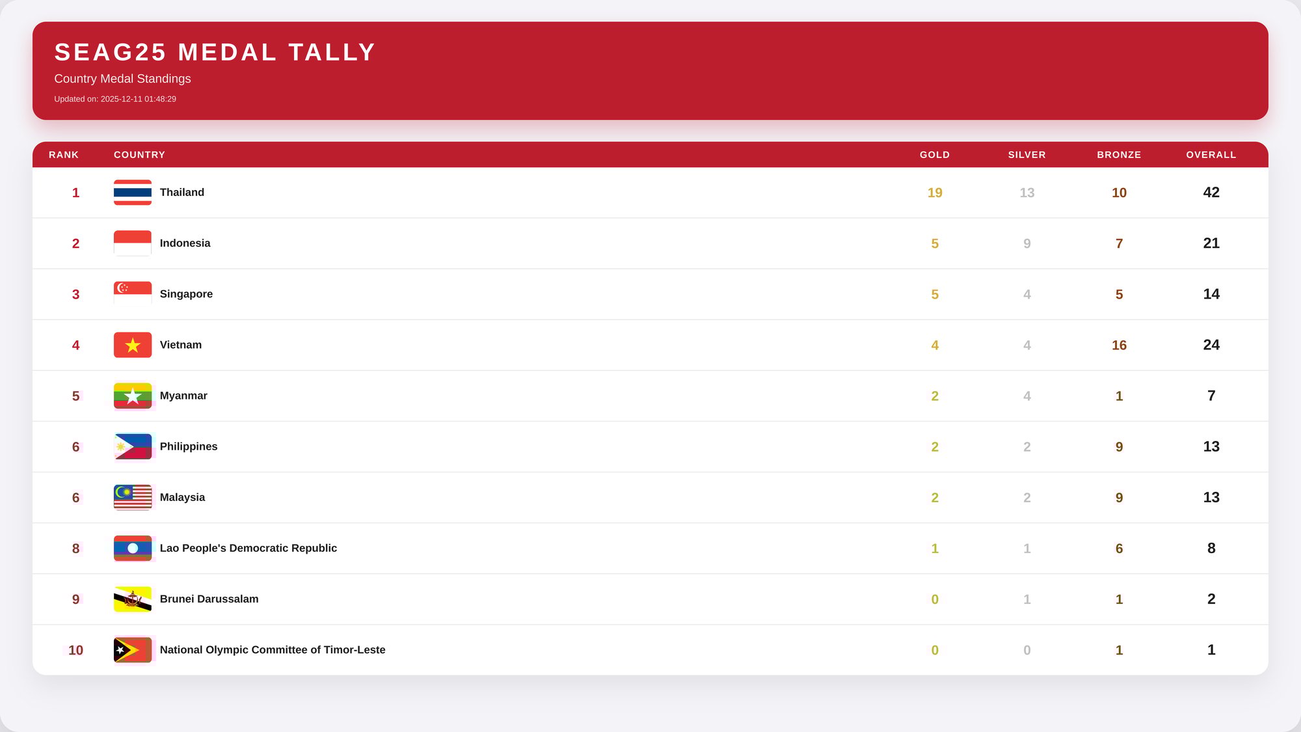Screen dimensions: 1301x732
Task: Click the Philippines flag icon
Action: [132, 446]
